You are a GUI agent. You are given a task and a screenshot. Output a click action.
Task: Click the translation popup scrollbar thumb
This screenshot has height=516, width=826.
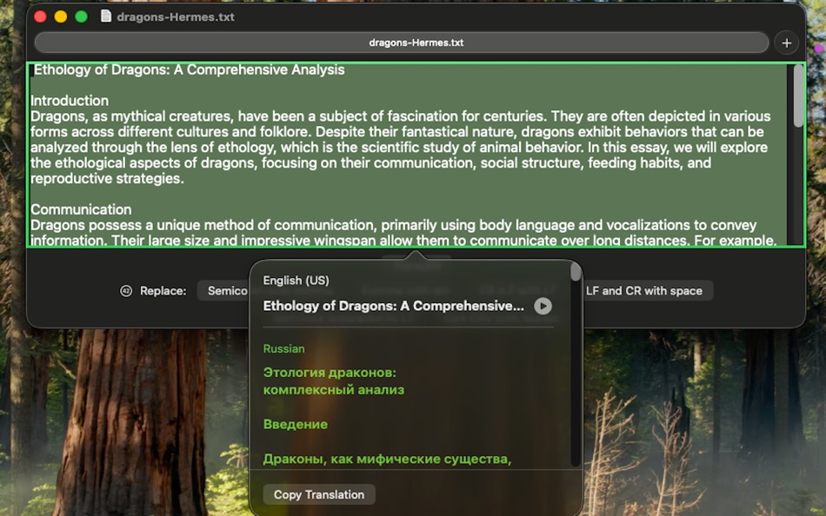576,273
